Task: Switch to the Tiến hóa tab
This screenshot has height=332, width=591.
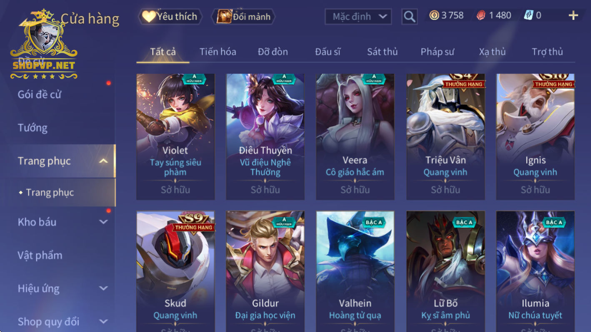Action: (218, 52)
